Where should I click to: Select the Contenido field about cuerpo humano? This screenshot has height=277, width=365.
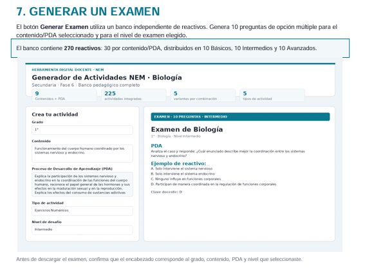[x=82, y=153]
